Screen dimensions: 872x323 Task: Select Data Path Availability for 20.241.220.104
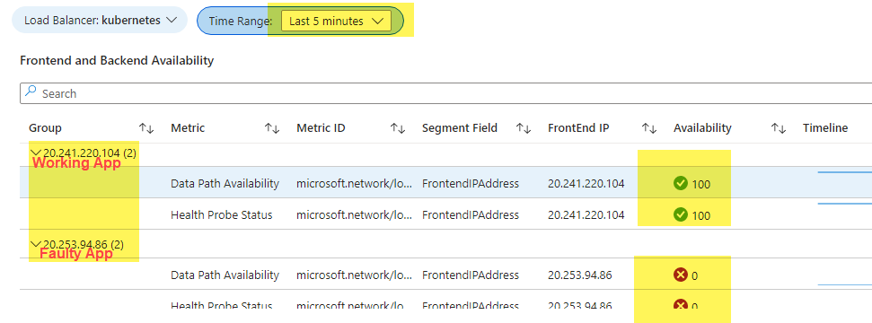click(225, 183)
